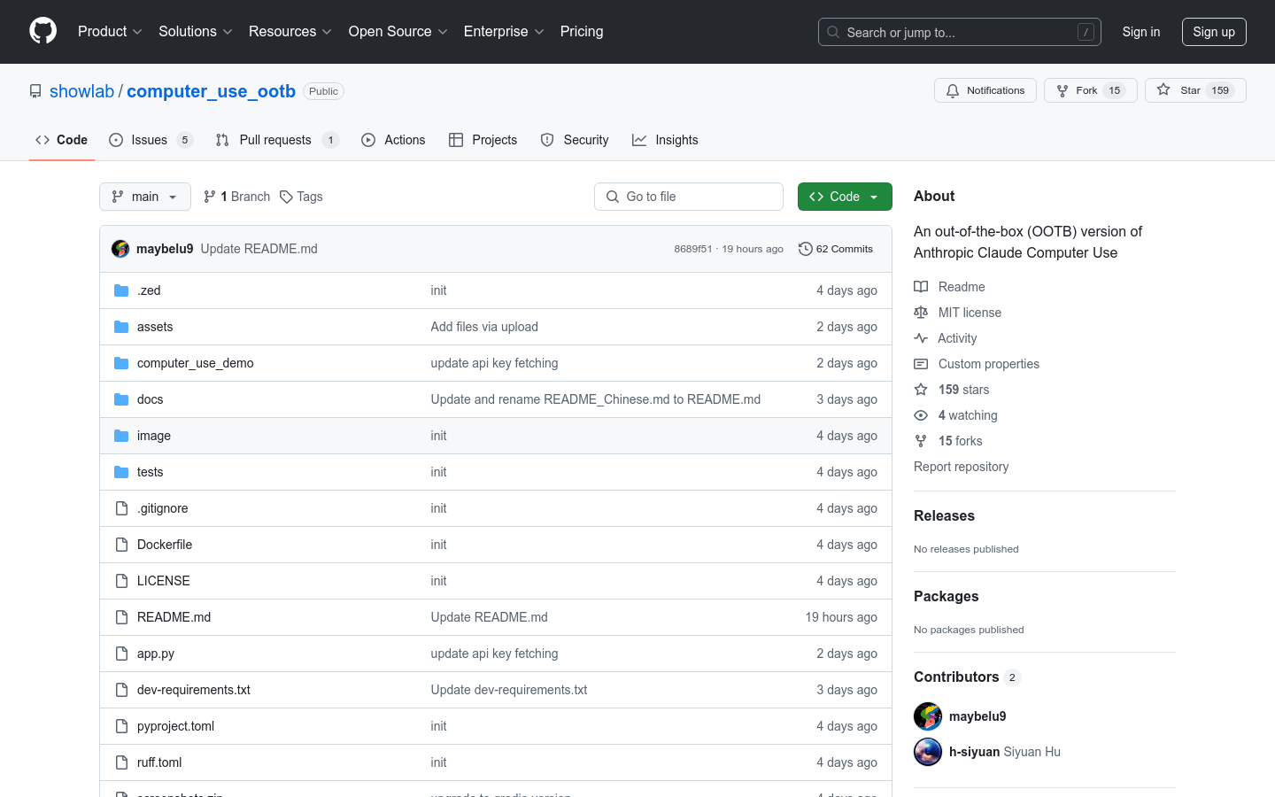Star the repository with Star button
1275x797 pixels.
1195,90
